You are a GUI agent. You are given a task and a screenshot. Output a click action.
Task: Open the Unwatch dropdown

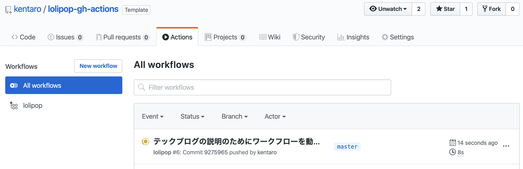coord(388,9)
